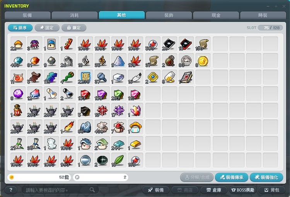Focus the item search input field
The width and height of the screenshot is (290, 197).
(60, 190)
